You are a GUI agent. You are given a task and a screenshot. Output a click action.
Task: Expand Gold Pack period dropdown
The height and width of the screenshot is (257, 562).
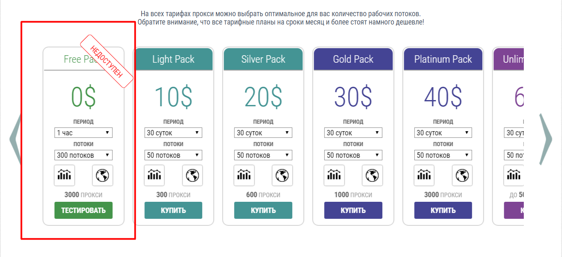tap(353, 133)
